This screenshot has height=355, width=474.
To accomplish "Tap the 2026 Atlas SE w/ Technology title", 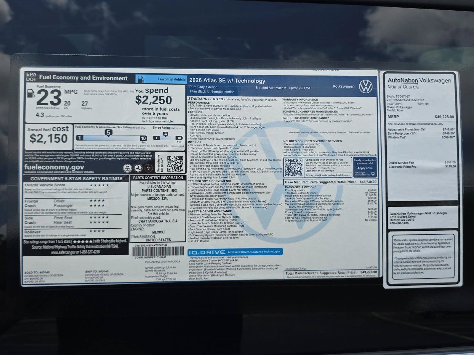I will [227, 81].
